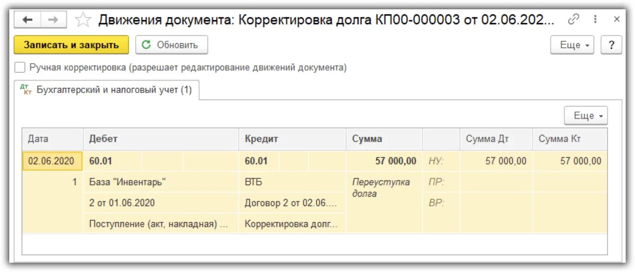Open the three-dot window options menu
Viewport: 635px width, 272px height.
coord(595,19)
